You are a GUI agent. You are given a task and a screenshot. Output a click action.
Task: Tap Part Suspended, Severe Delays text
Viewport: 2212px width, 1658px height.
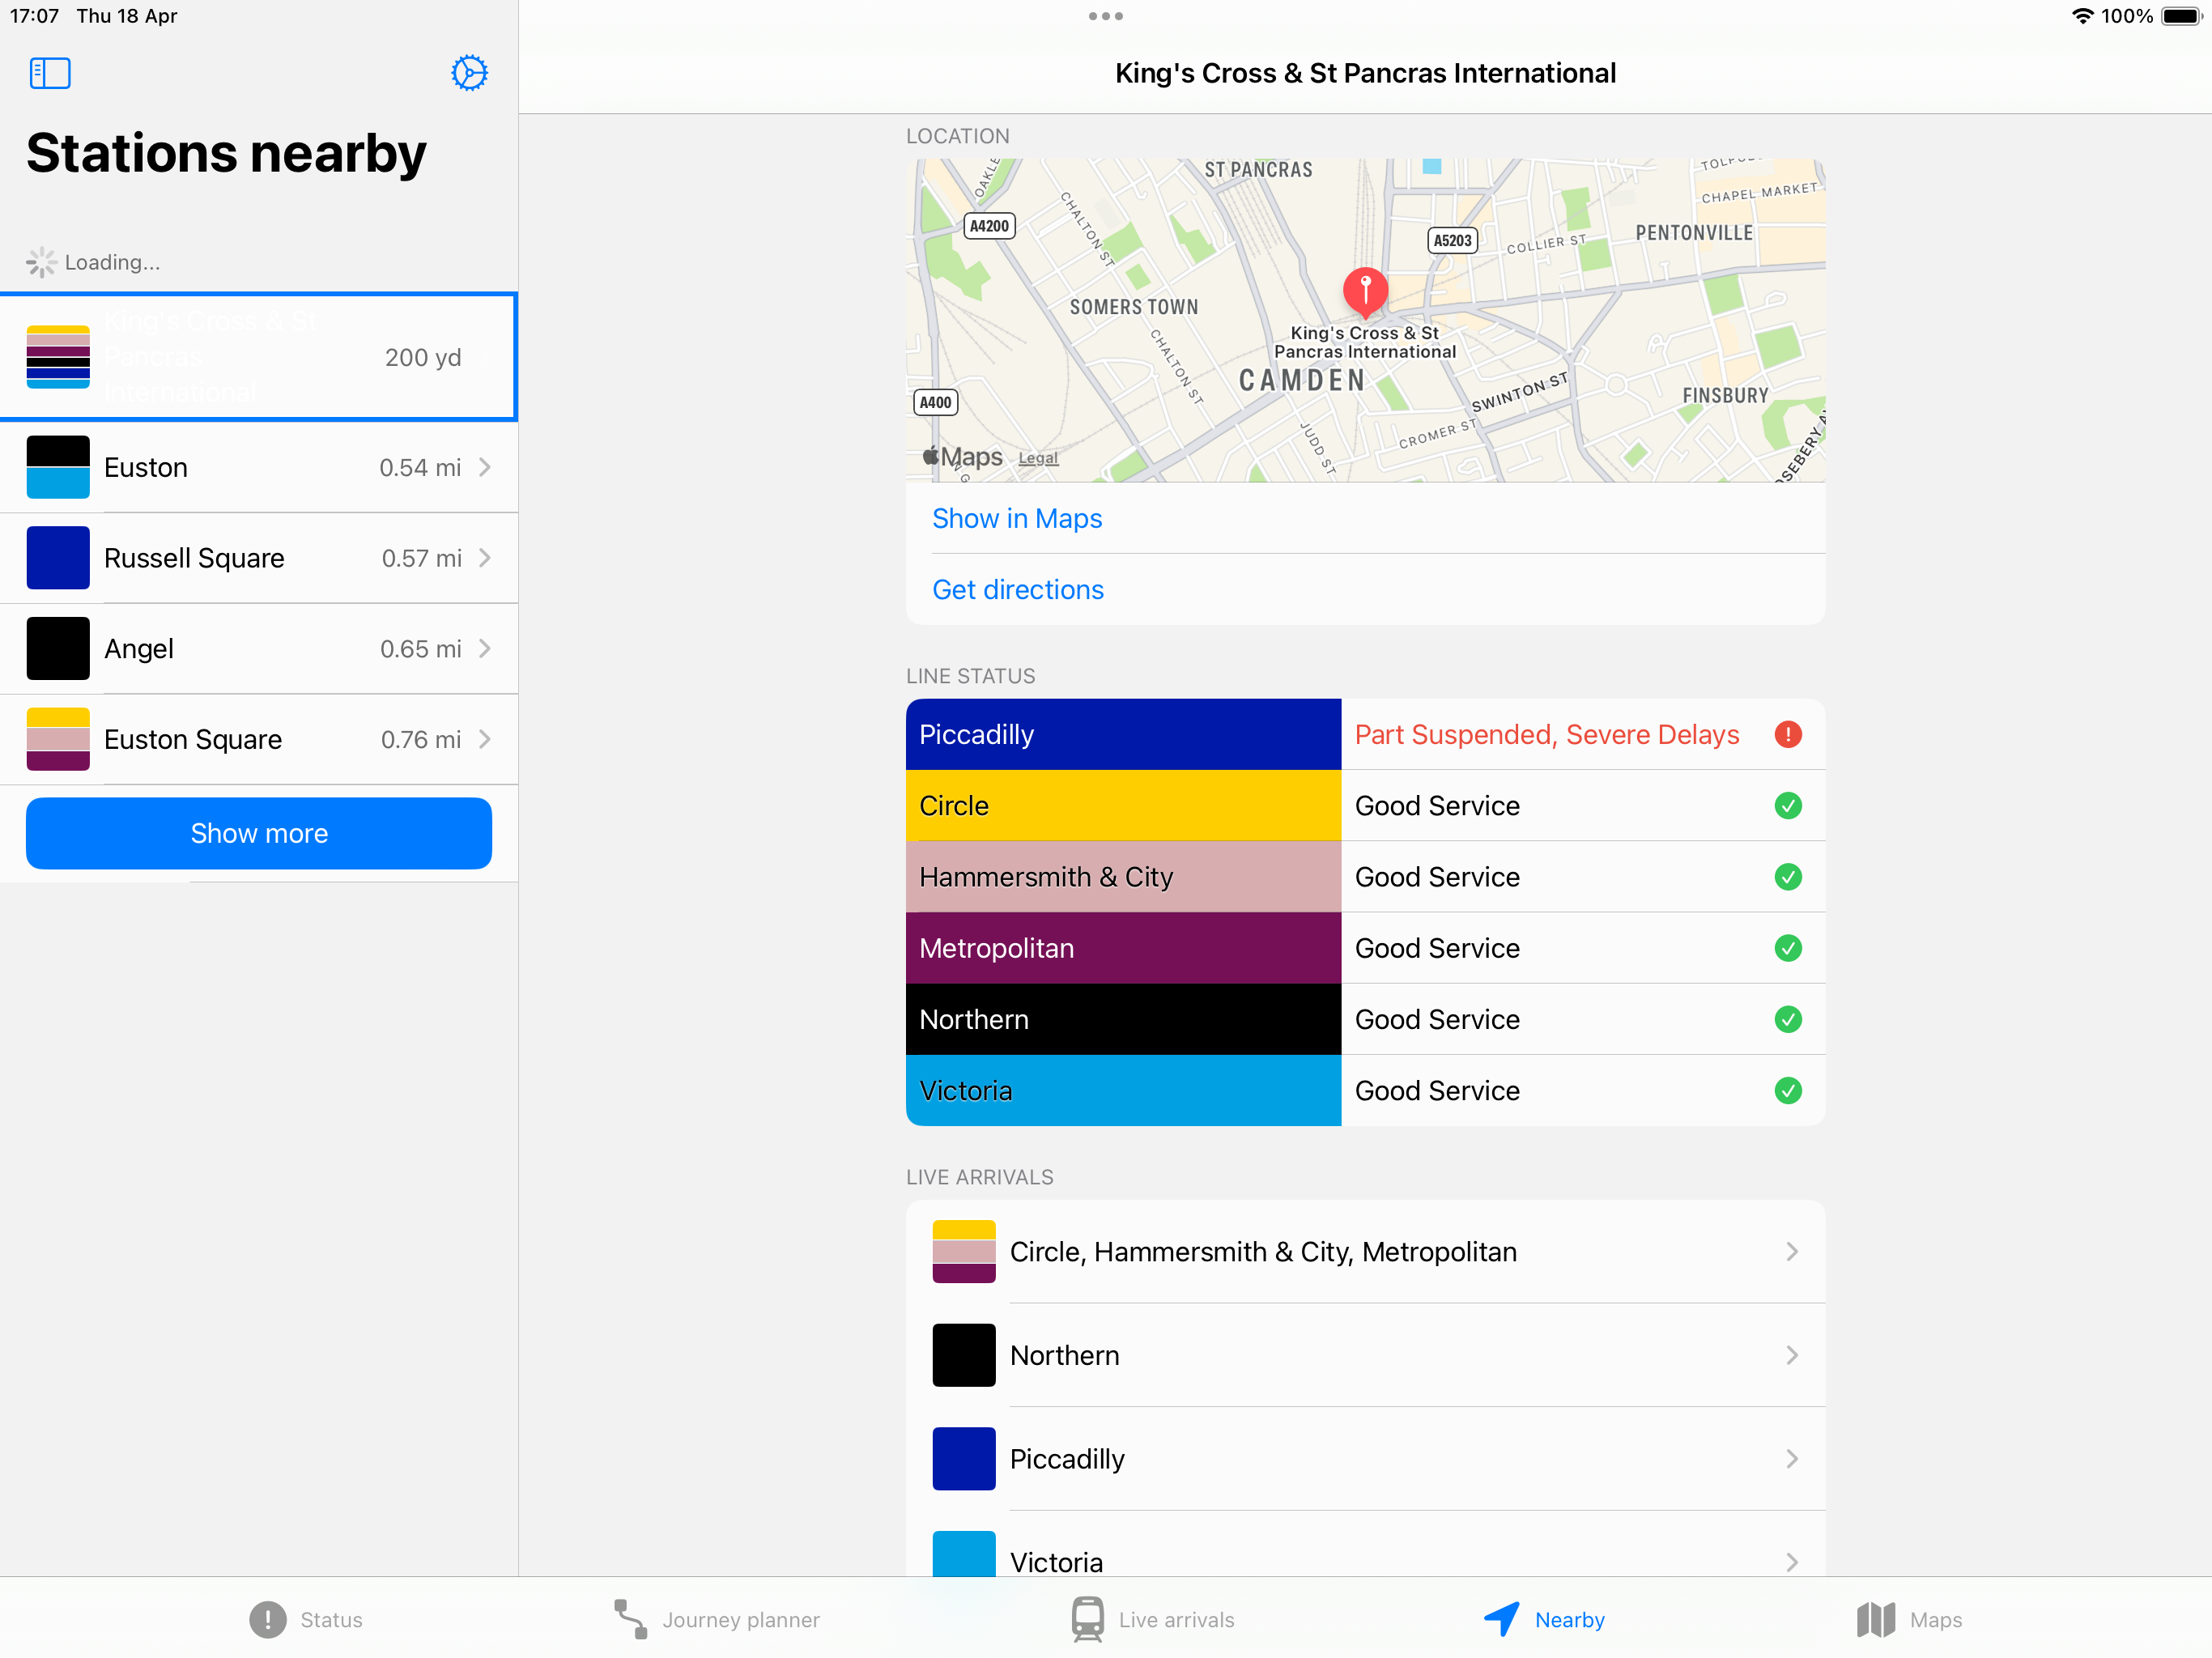(x=1547, y=735)
